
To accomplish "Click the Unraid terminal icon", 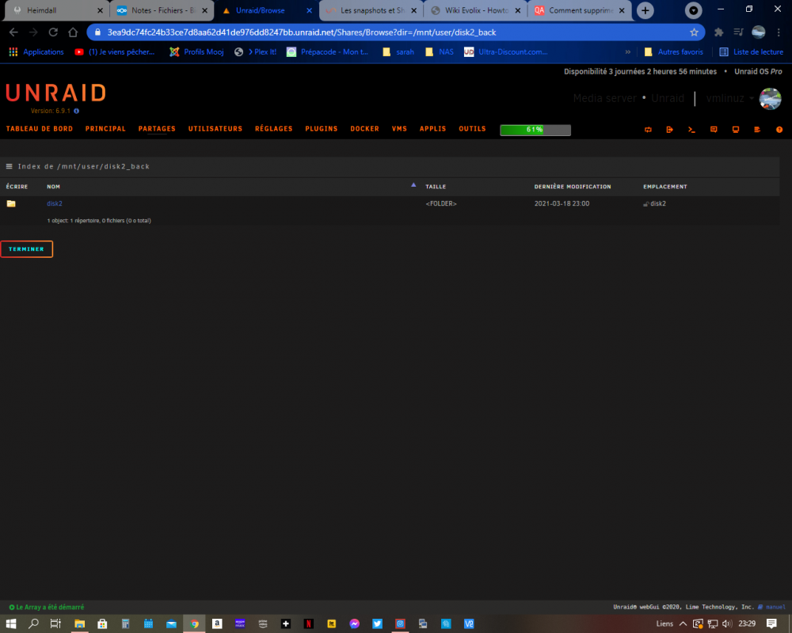I will pyautogui.click(x=691, y=130).
